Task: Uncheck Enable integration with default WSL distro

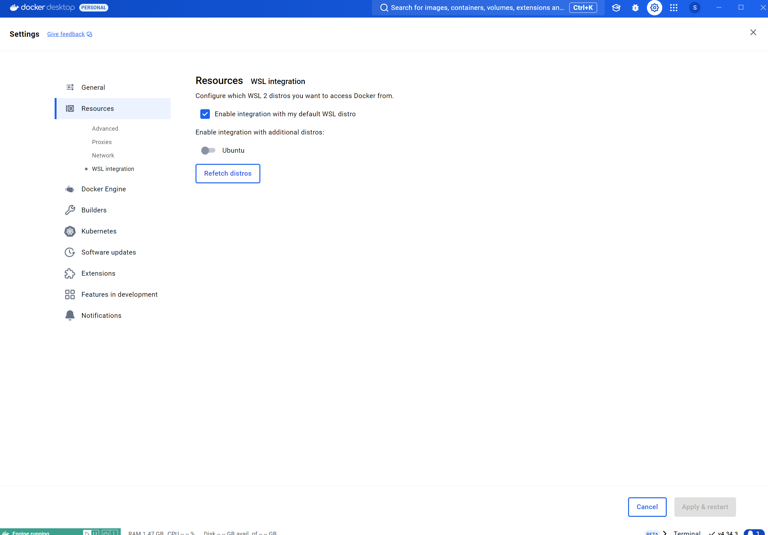Action: [x=205, y=114]
